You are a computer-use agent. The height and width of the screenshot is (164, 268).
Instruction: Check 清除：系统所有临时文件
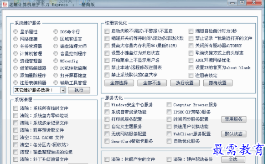pyautogui.click(x=15, y=108)
